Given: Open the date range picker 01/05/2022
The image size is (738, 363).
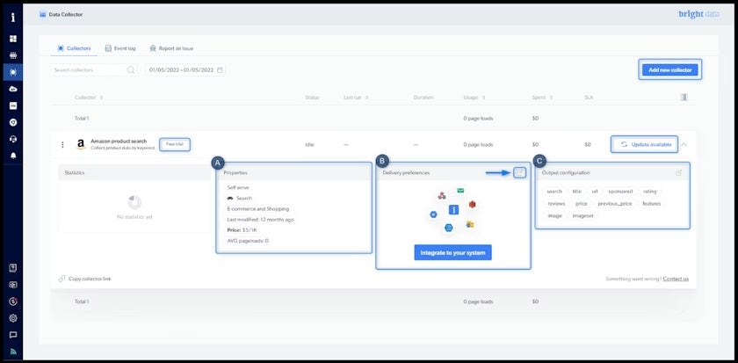Looking at the screenshot, I should [185, 69].
